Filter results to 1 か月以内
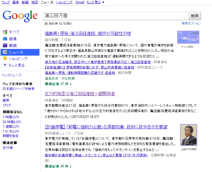Screen dimensions: 212x172 coord(11,131)
